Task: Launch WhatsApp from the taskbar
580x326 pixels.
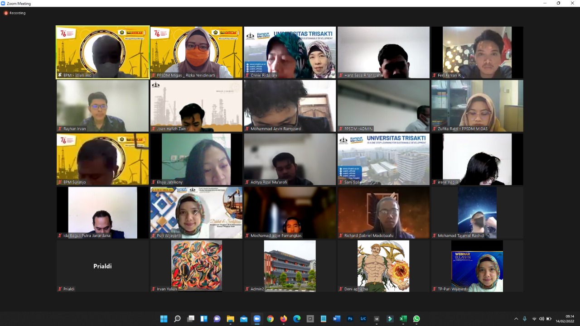Action: (x=416, y=319)
